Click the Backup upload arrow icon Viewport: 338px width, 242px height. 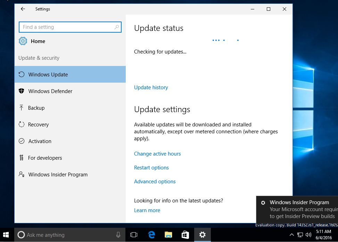21,108
